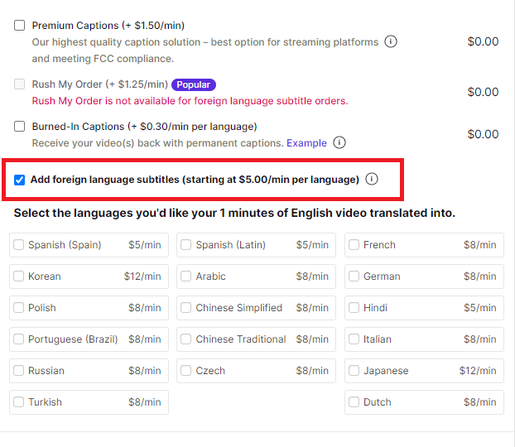This screenshot has width=515, height=447.
Task: Click the purple Popular badge
Action: [x=194, y=84]
